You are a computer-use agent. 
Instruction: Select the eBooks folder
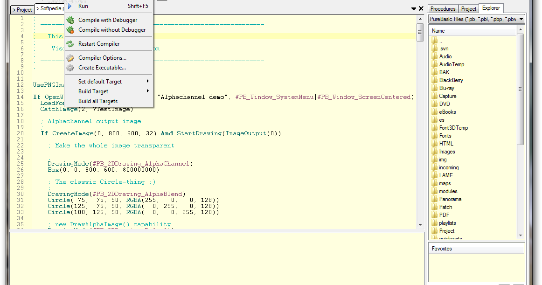tap(447, 112)
